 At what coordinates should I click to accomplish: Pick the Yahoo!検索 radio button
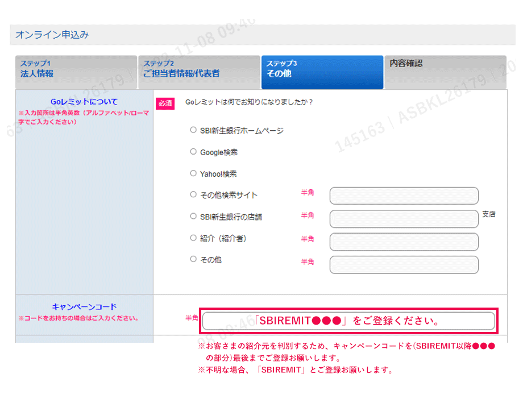pos(193,173)
